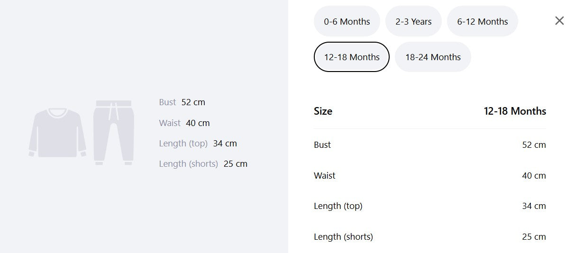Click the Waist row in size table
Screen dimensions: 566x253
[430, 175]
